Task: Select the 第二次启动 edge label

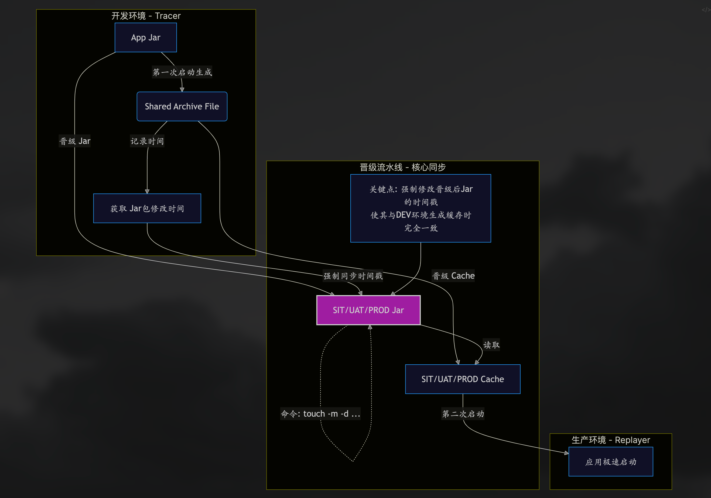Action: pyautogui.click(x=463, y=414)
